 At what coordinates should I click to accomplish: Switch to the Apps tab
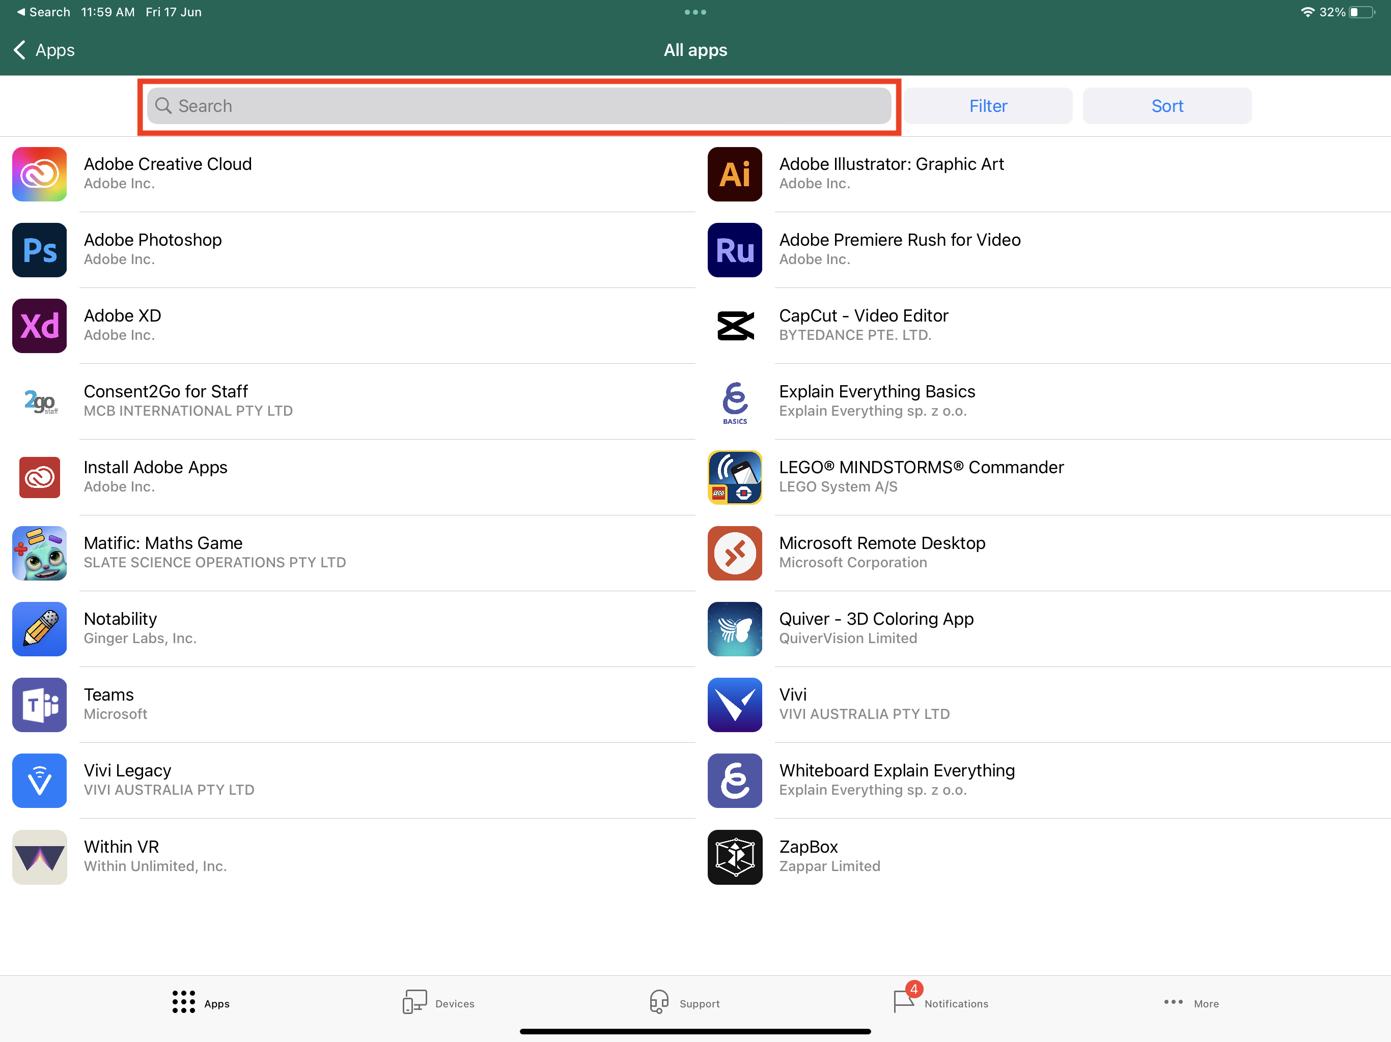click(x=201, y=1002)
